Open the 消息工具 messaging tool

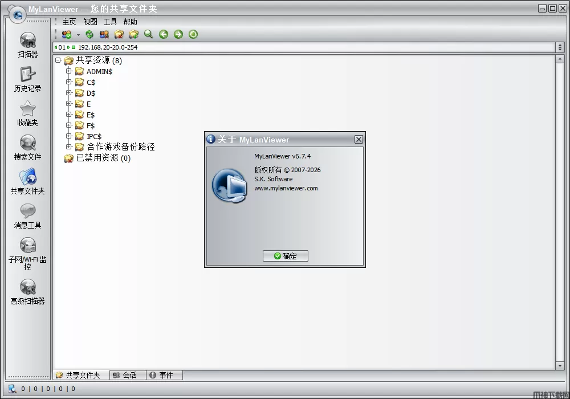[x=27, y=216]
